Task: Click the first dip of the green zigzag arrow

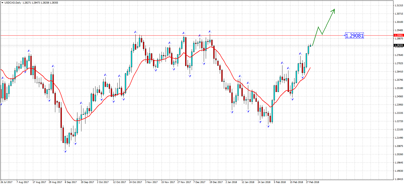Action: coord(322,34)
